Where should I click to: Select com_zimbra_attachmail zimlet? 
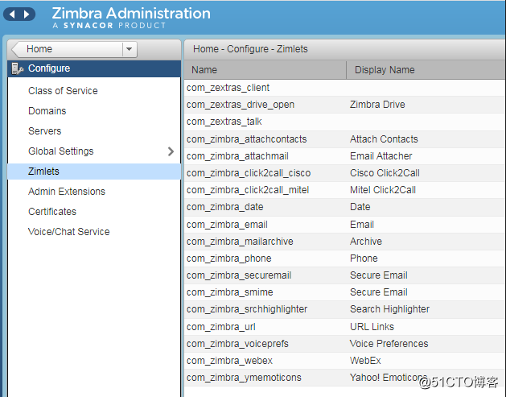click(x=237, y=156)
